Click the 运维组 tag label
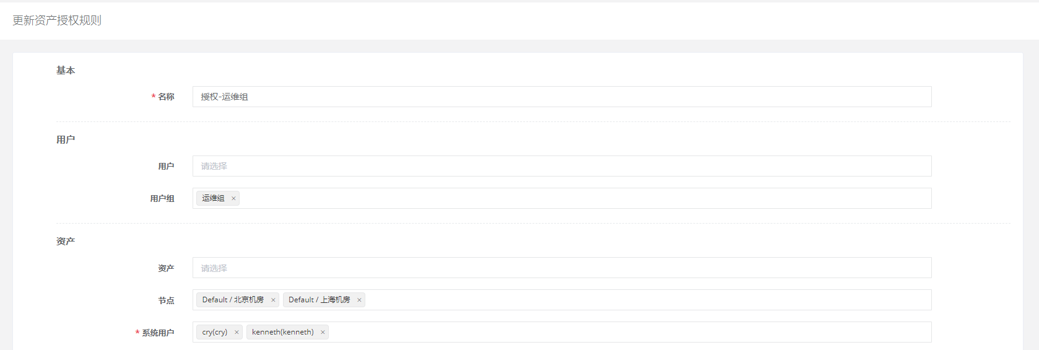1039x350 pixels. (x=213, y=198)
